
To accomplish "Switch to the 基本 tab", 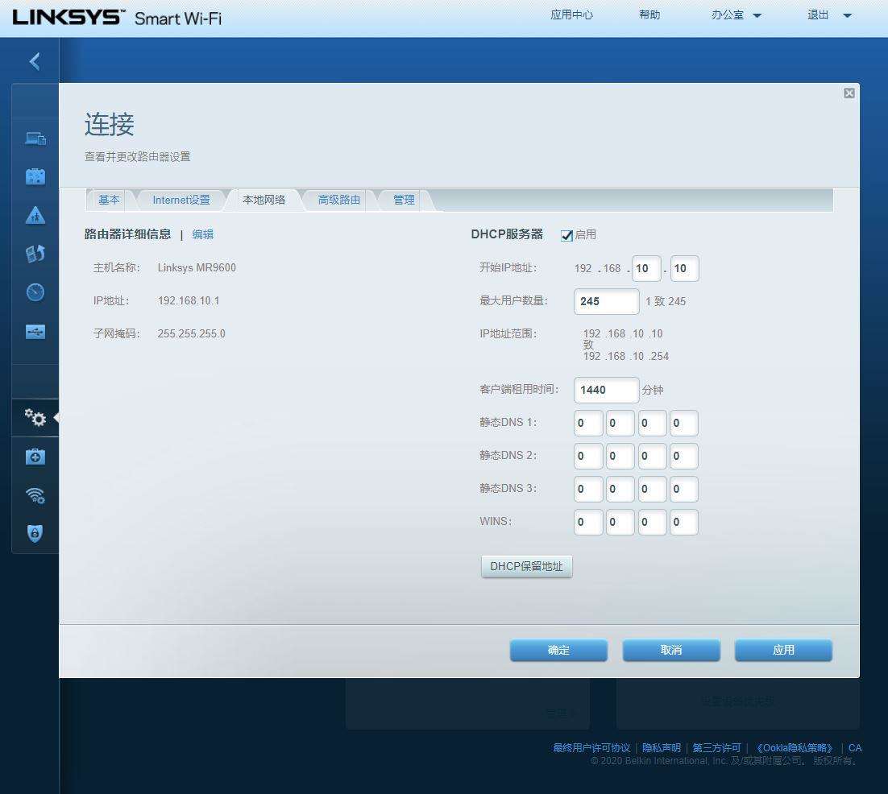I will pyautogui.click(x=109, y=200).
